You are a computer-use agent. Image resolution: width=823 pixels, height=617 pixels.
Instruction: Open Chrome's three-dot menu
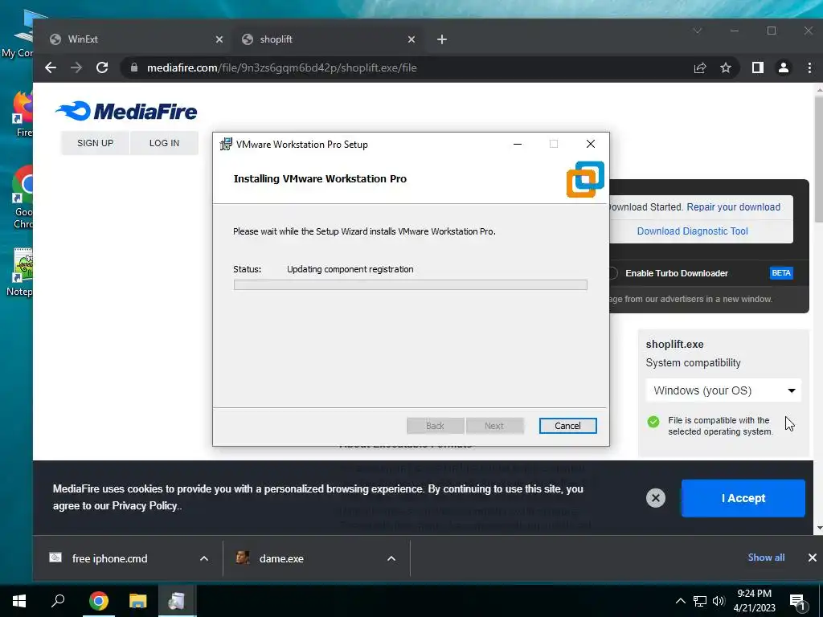coord(809,67)
